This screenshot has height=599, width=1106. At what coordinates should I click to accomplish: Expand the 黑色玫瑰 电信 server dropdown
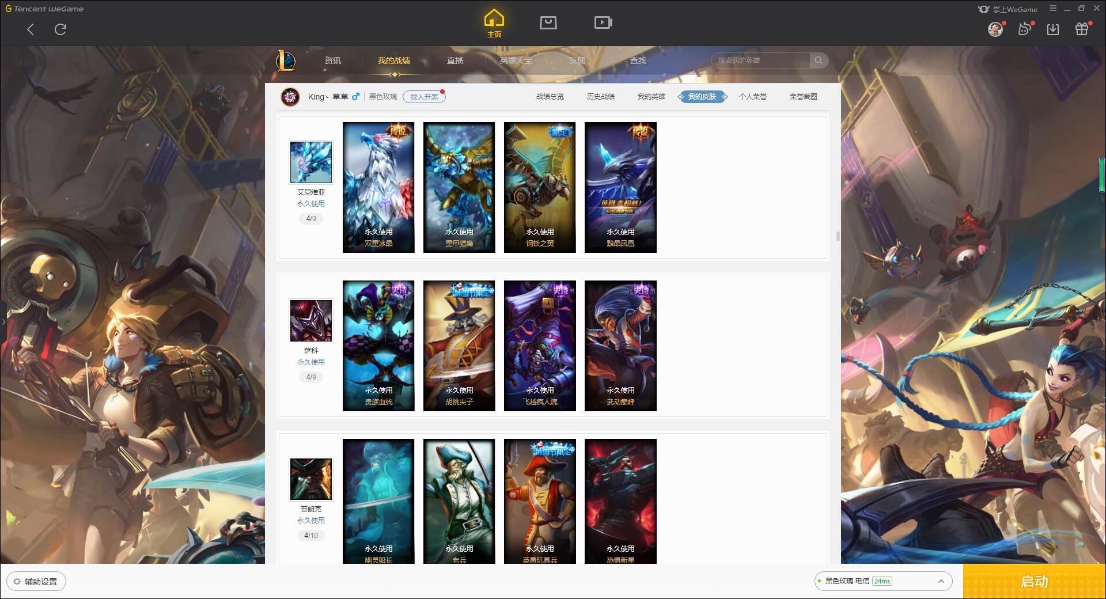pos(883,581)
